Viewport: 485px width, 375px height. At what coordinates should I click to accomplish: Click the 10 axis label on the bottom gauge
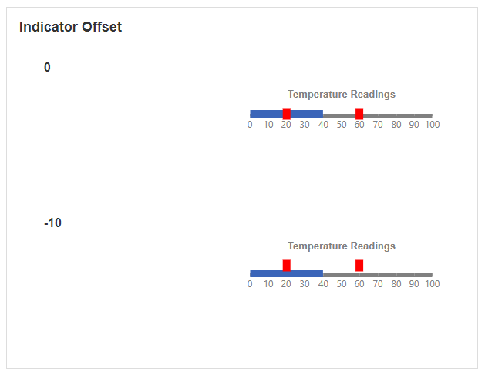pos(268,284)
